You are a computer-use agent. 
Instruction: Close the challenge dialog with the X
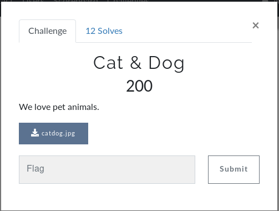click(x=256, y=26)
